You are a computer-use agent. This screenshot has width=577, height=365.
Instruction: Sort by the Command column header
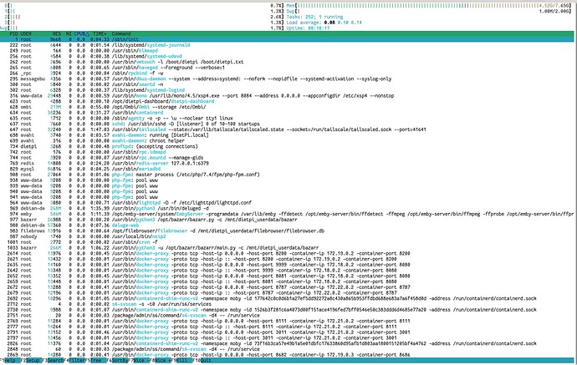coord(121,33)
